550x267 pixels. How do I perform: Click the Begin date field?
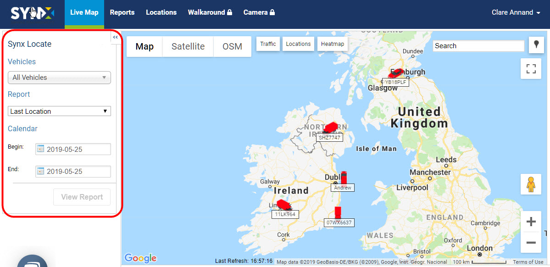[73, 149]
